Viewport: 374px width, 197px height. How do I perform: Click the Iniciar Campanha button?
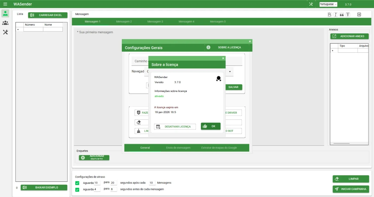(x=351, y=189)
